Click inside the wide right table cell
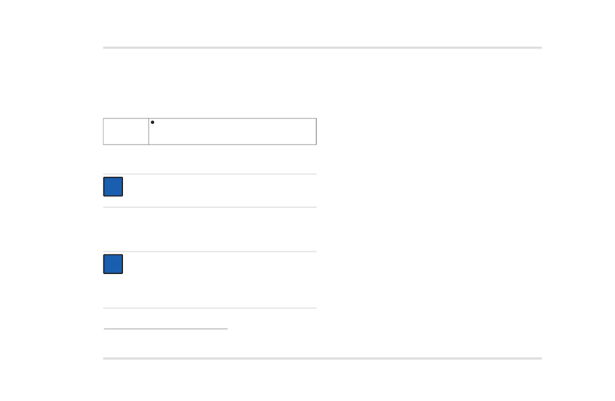615x401 pixels. 232,132
